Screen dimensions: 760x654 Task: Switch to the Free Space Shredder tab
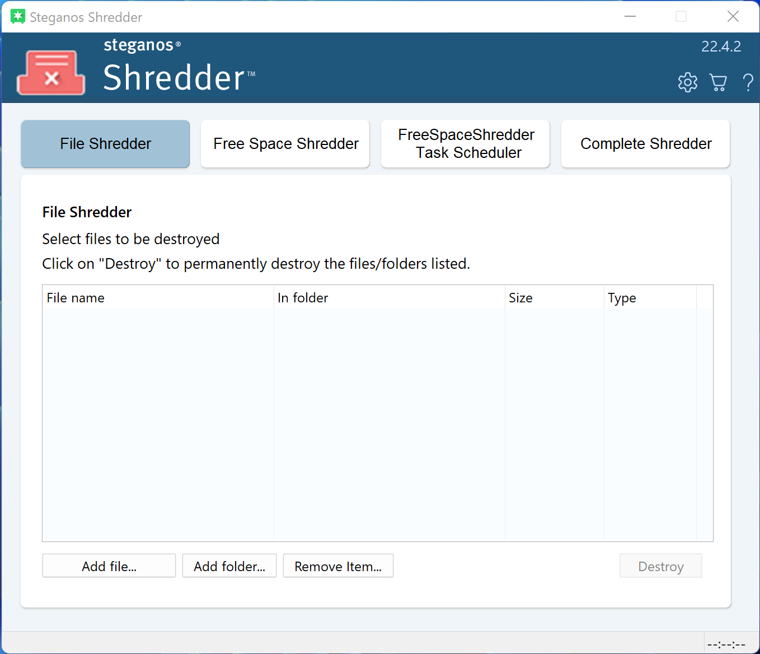tap(285, 144)
